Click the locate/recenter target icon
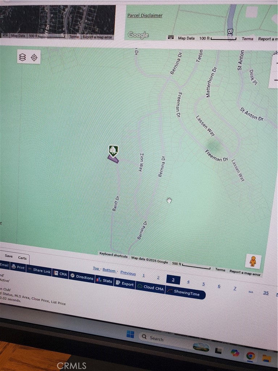Image resolution: width=278 pixels, height=371 pixels. click(x=34, y=58)
